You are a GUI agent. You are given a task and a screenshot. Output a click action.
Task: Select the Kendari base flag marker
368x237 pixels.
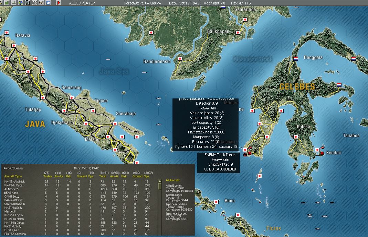(317, 150)
